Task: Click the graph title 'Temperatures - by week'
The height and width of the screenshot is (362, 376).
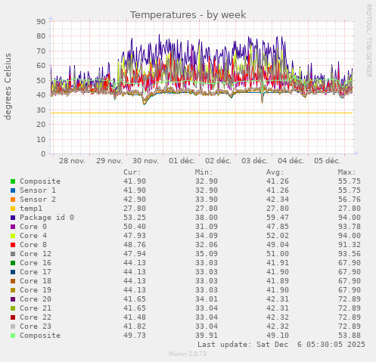Action: pos(188,15)
